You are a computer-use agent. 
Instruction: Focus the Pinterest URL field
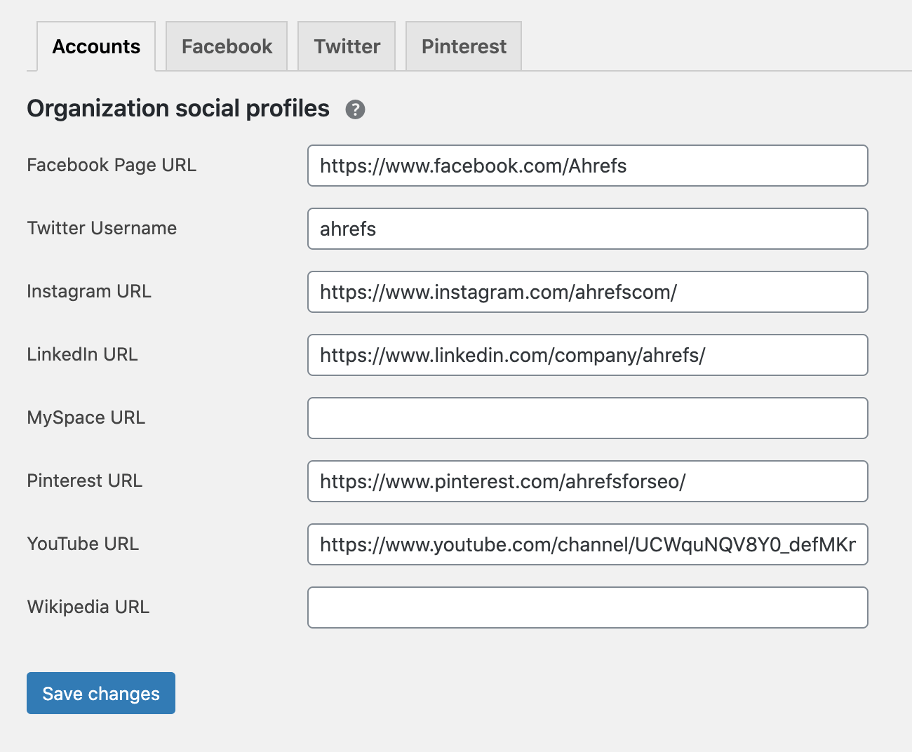tap(587, 481)
